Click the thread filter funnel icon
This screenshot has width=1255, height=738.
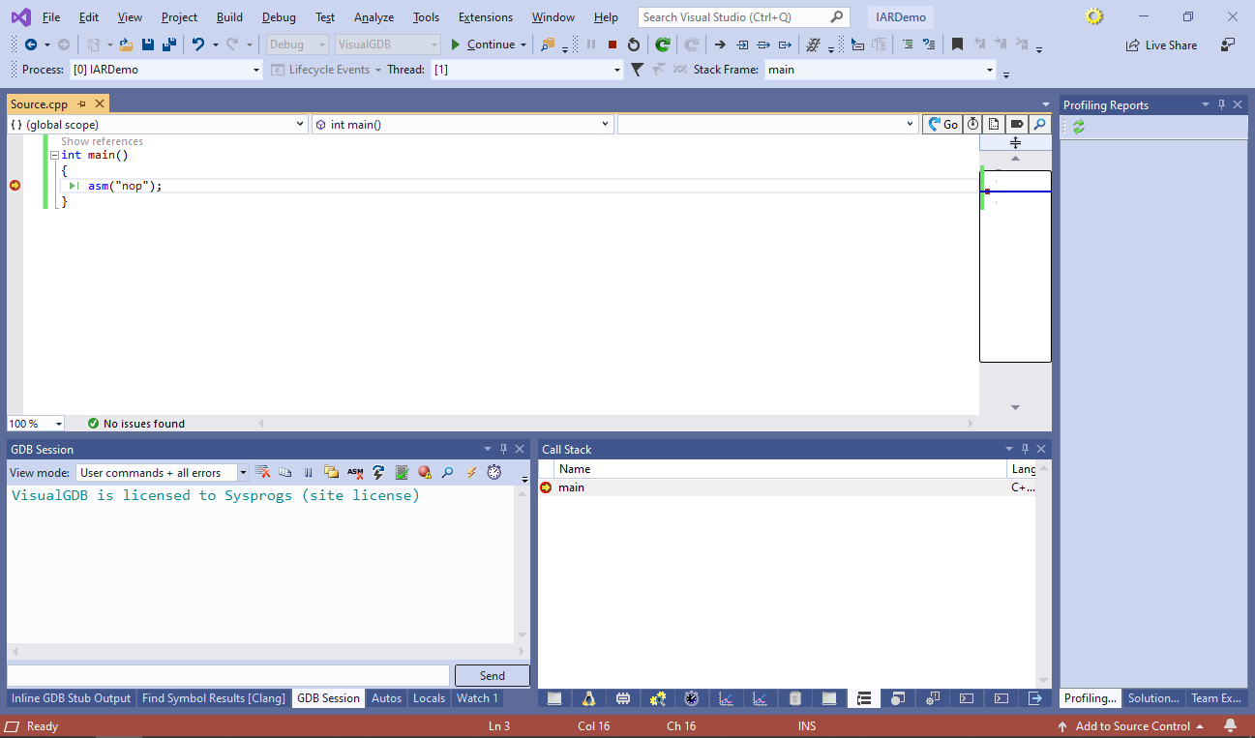pos(637,70)
